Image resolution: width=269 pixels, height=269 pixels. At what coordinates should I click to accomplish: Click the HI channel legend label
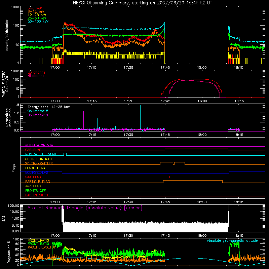pyautogui.click(x=36, y=76)
